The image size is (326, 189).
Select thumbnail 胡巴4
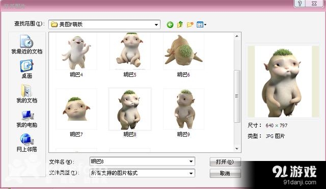pos(76,51)
